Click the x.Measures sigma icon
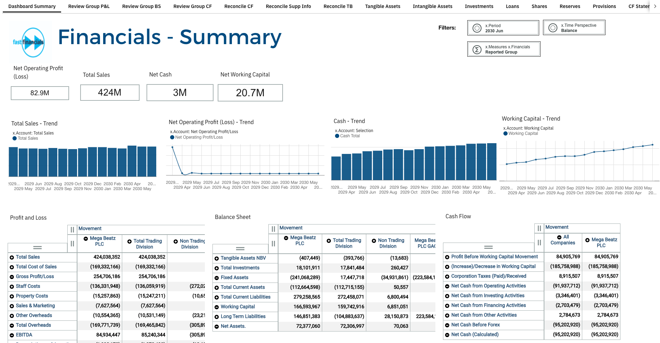 [477, 50]
